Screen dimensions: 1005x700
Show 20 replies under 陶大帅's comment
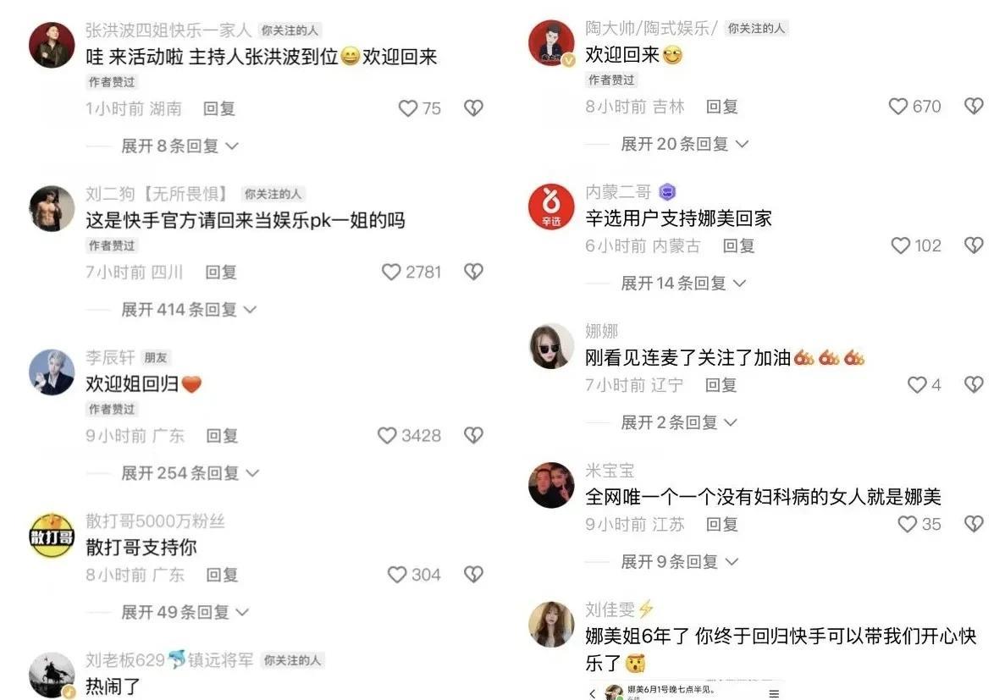(684, 144)
